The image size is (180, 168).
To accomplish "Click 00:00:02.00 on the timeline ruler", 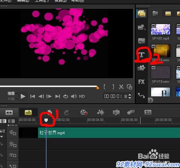I will (62, 120).
